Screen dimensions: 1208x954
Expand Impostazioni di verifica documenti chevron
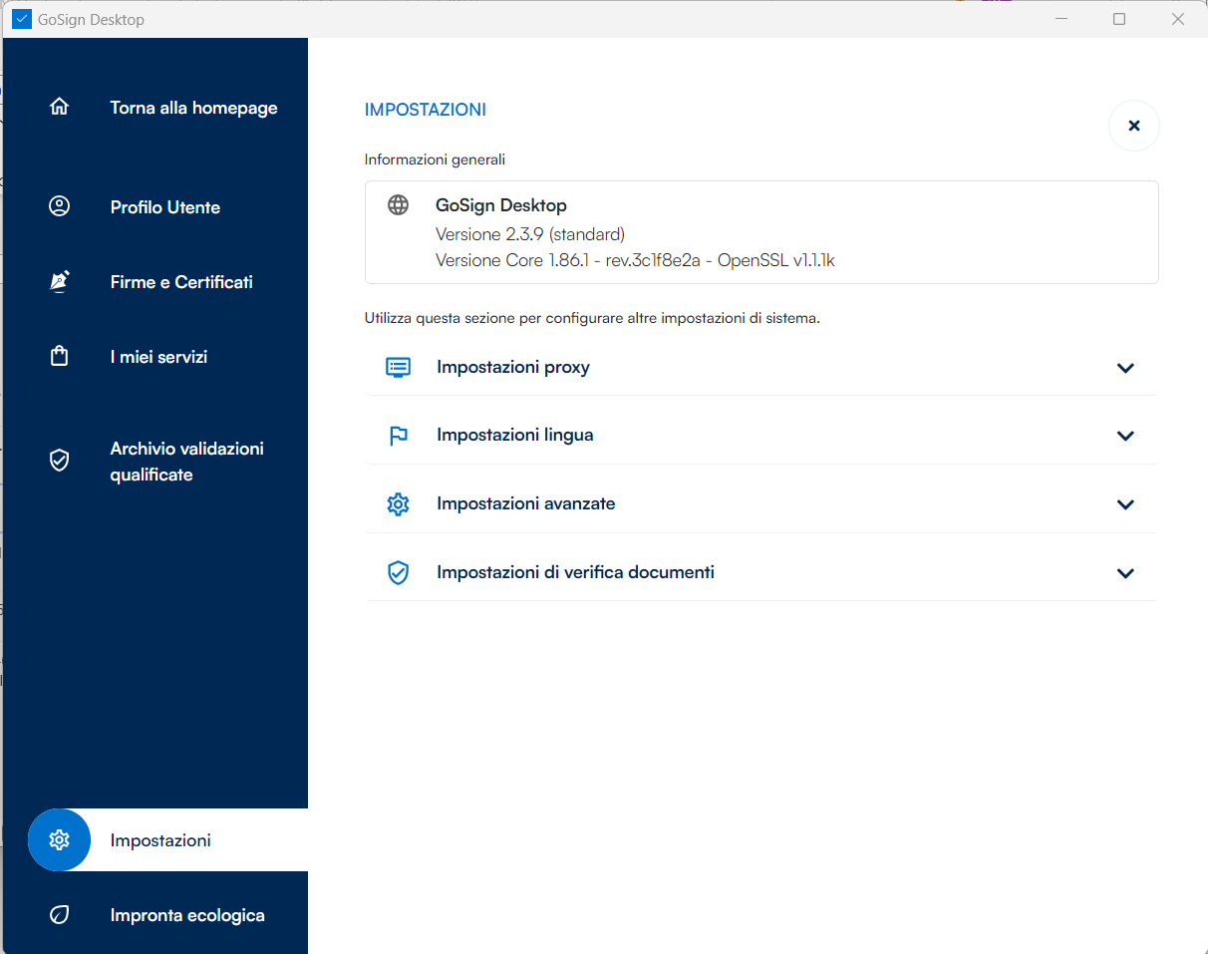[1125, 573]
